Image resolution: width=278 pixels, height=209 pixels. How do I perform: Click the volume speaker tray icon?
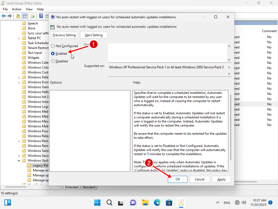click(x=244, y=202)
